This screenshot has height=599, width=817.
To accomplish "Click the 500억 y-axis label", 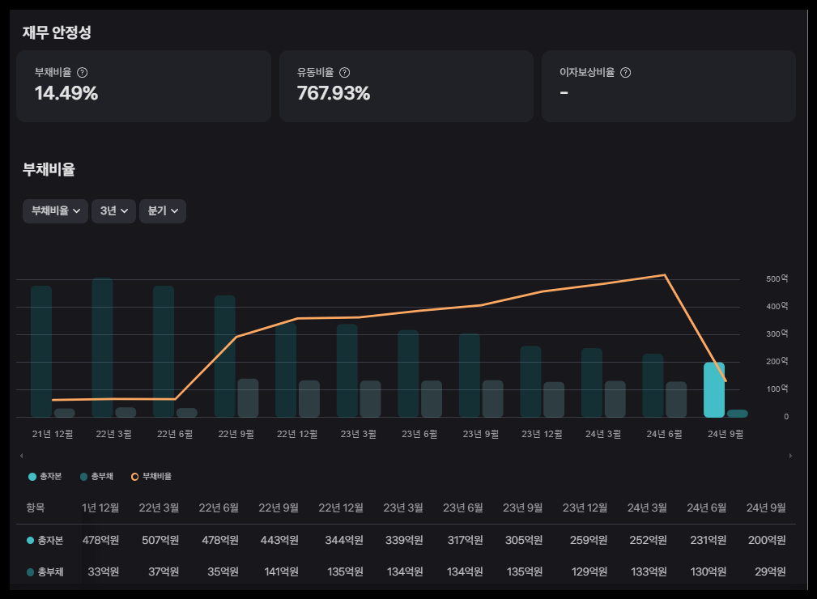I will pos(777,278).
